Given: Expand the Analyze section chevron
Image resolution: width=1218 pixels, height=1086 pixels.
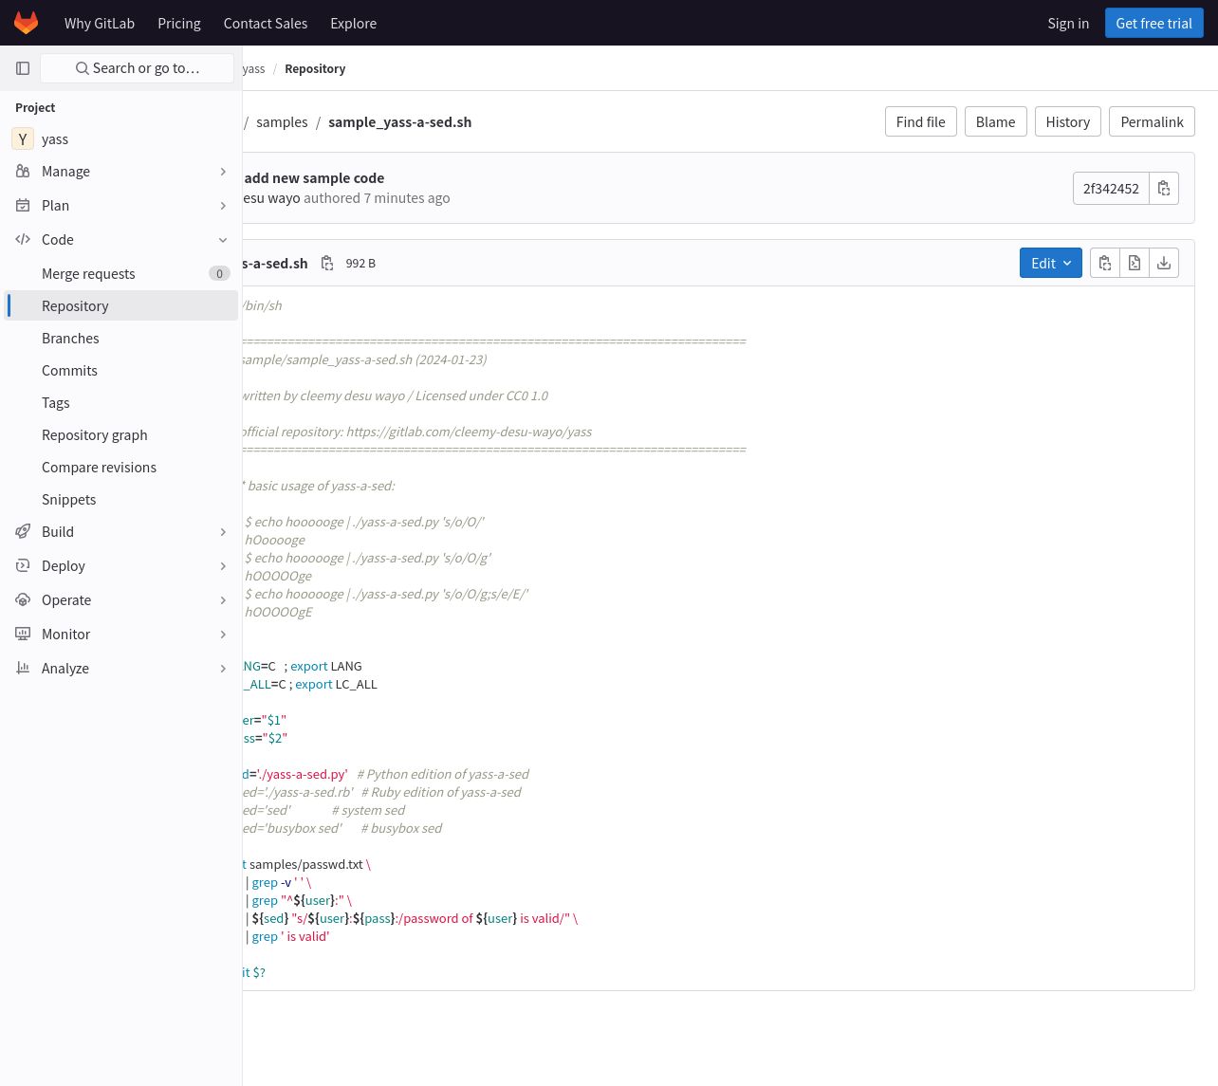Looking at the screenshot, I should pos(223,669).
